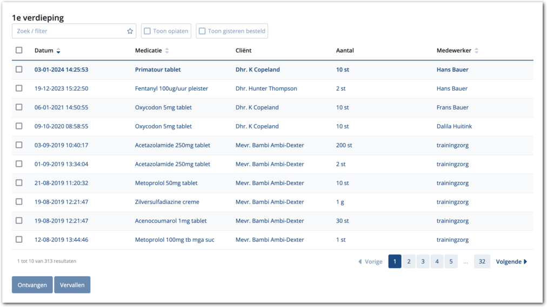Click the Medicatie column sort icon

[167, 51]
